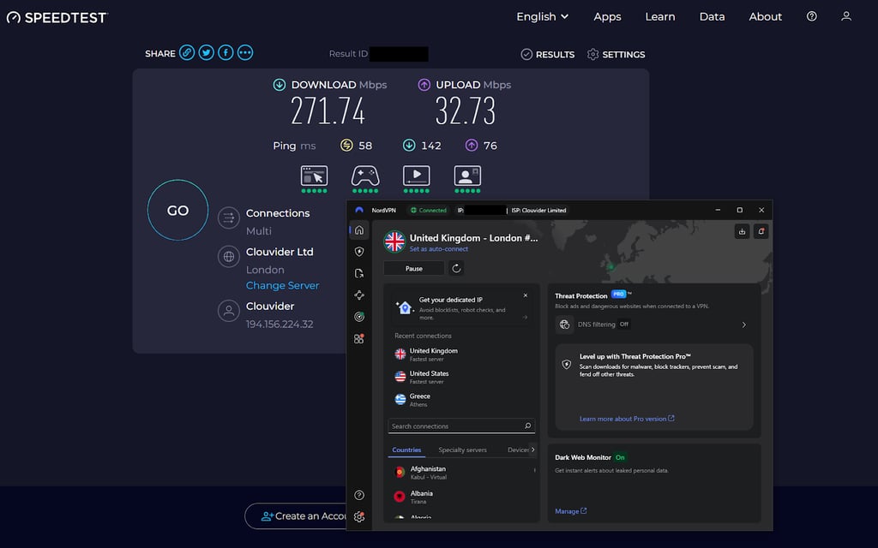Viewport: 878px width, 548px height.
Task: Select recent connection United States
Action: click(461, 377)
